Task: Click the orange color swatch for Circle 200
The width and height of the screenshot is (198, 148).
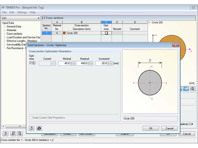Action: 64,33
